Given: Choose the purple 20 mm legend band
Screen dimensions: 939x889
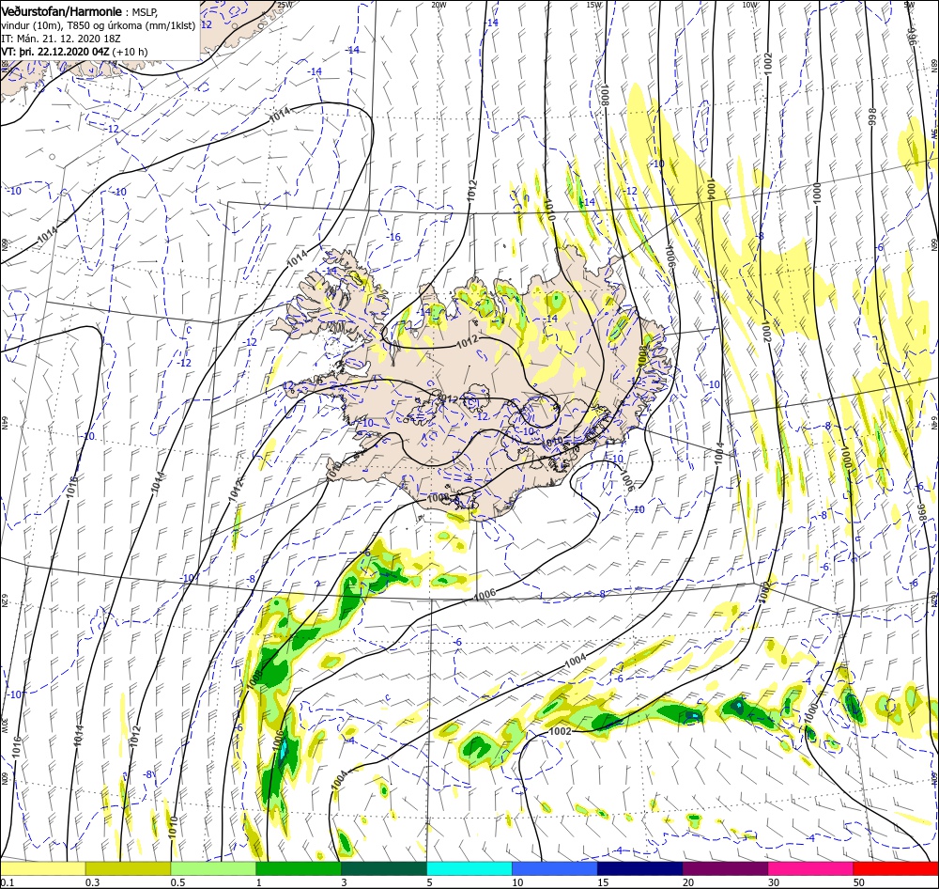Looking at the screenshot, I should 725,868.
